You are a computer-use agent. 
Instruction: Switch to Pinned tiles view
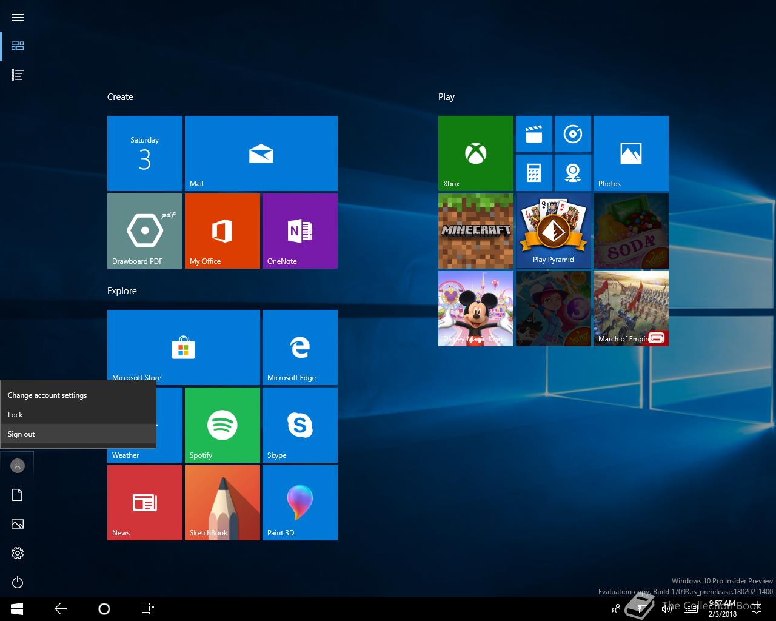pos(18,45)
